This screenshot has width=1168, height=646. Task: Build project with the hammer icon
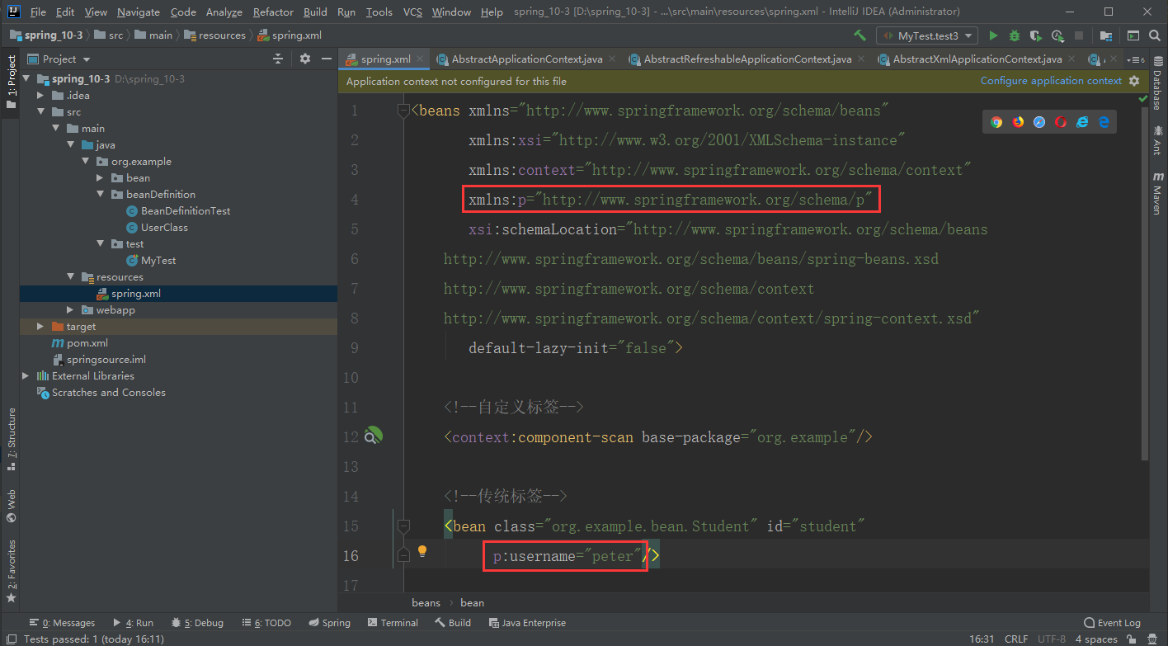click(x=860, y=35)
